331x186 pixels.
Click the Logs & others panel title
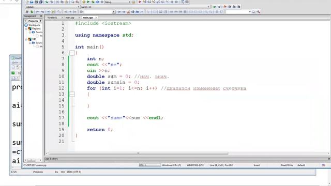click(51, 159)
